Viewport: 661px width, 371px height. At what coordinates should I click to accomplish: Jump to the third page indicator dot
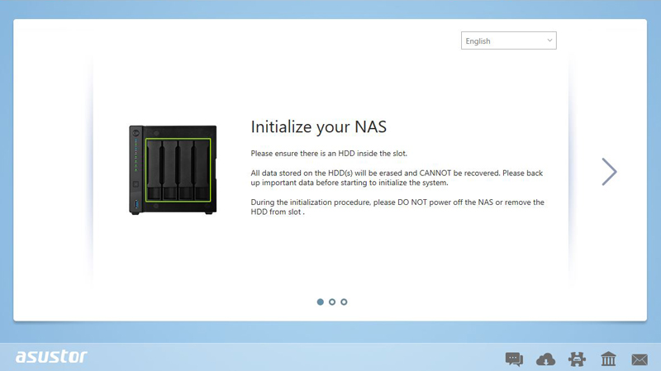(344, 302)
